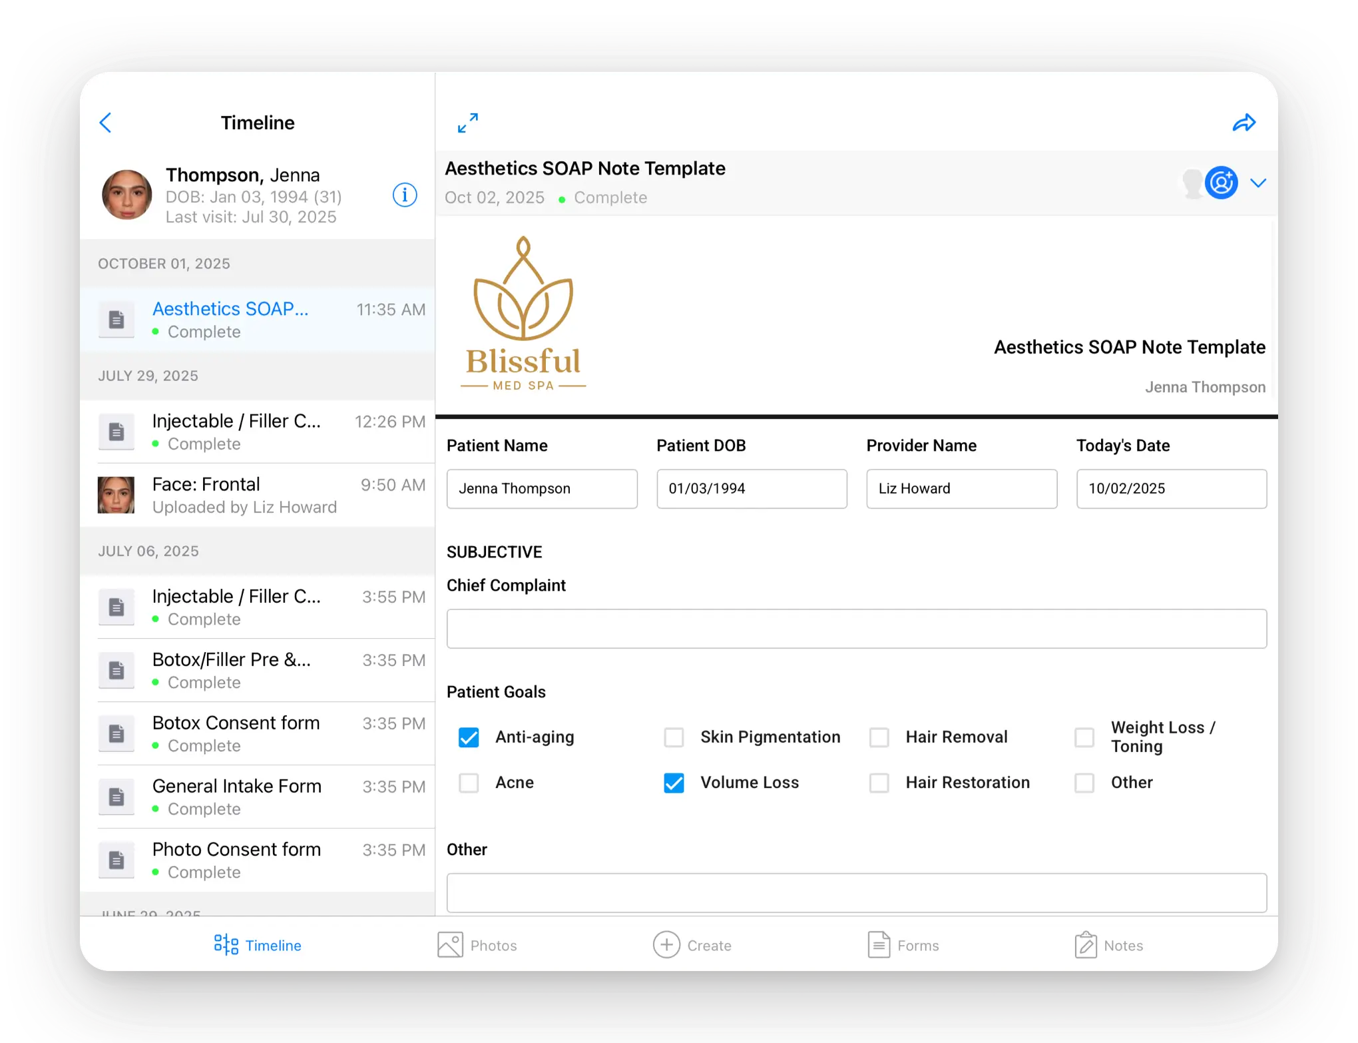Open the Aesthetics SOAP timeline entry
Screen dimensions: 1358x1043
click(x=257, y=320)
